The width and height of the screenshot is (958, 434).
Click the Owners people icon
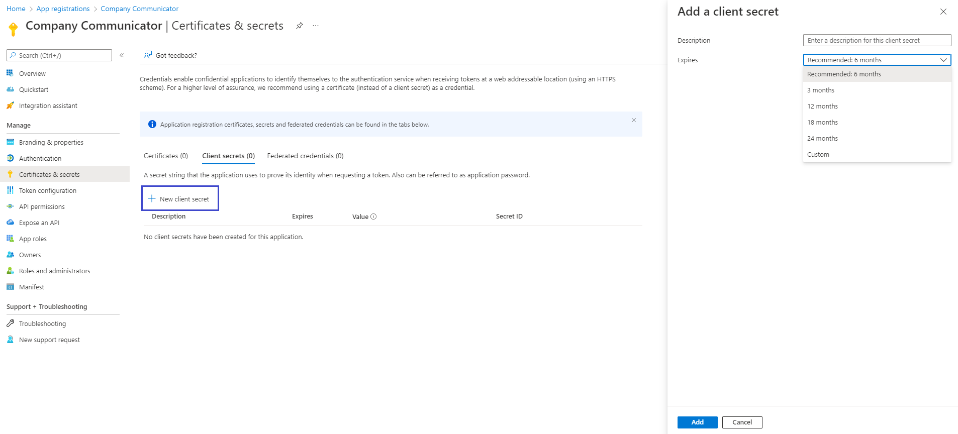(x=10, y=254)
